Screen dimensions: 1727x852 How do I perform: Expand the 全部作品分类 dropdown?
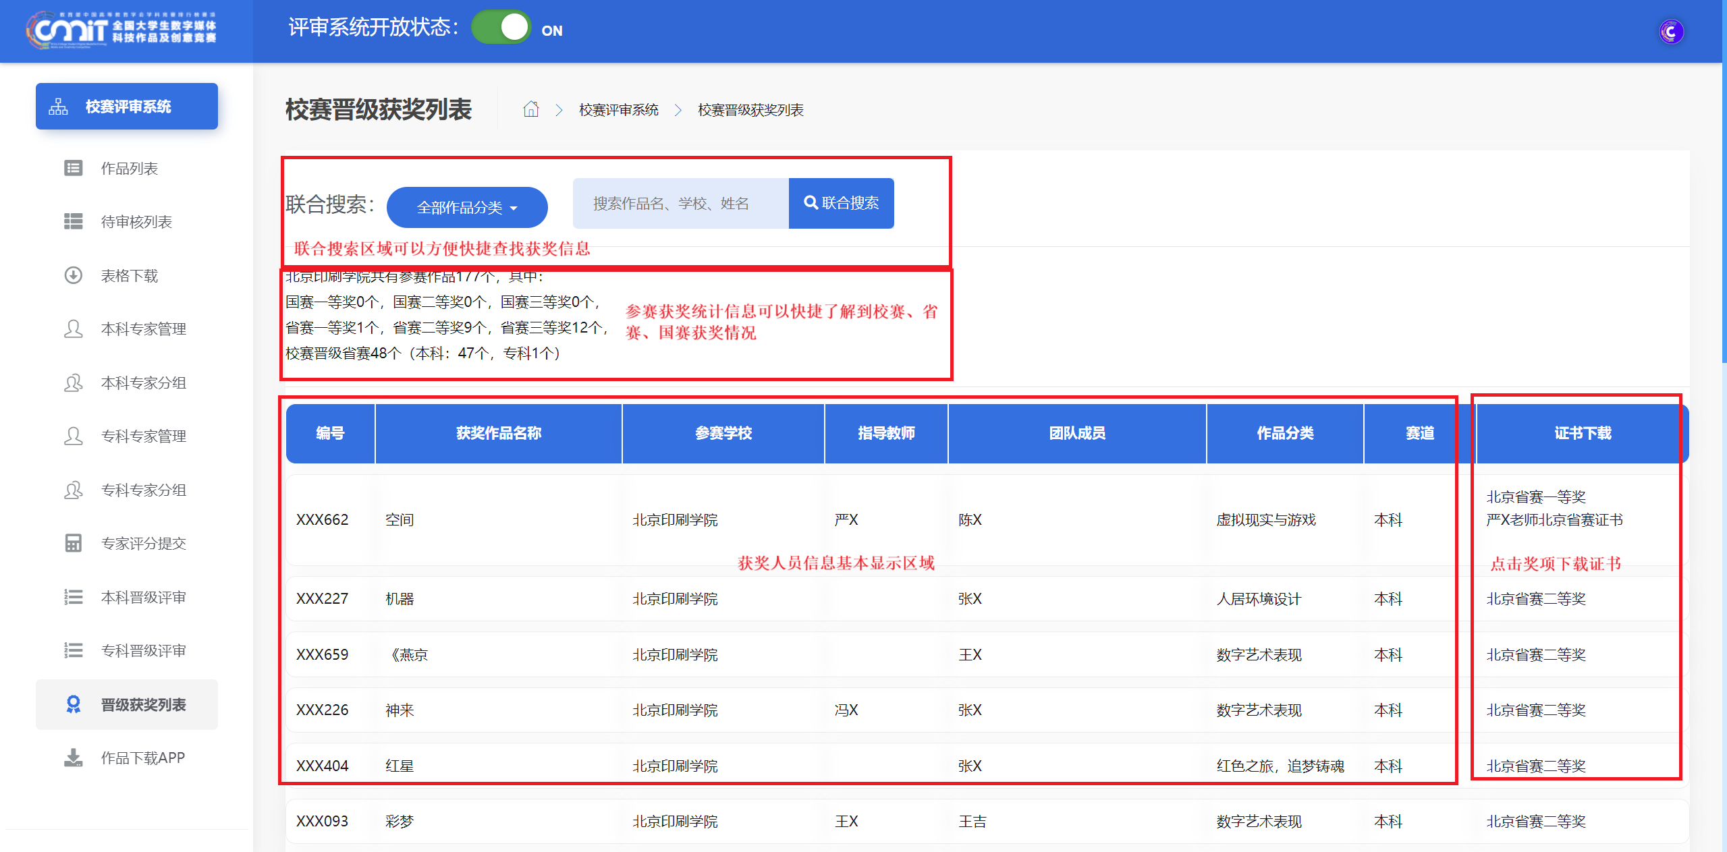point(467,207)
